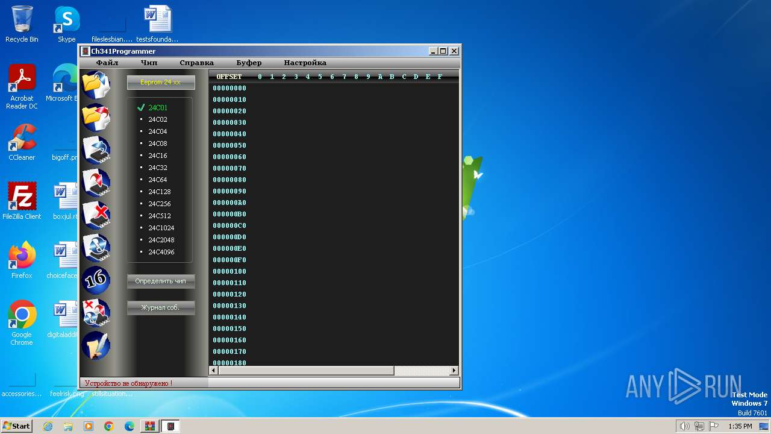Open the Skype desktop shortcut
This screenshot has width=771, height=434.
point(66,24)
